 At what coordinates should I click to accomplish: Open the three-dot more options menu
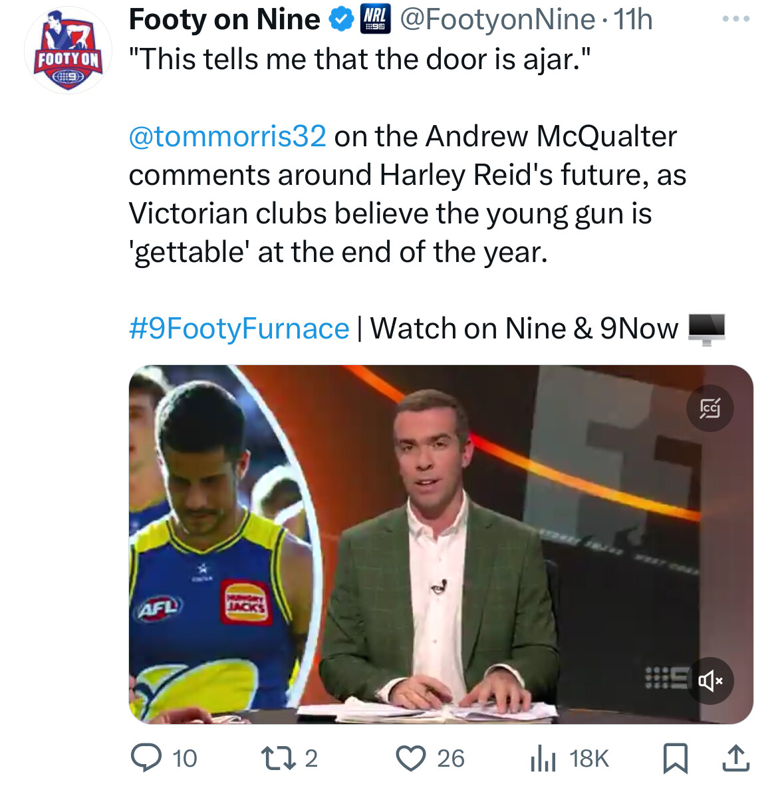click(735, 19)
